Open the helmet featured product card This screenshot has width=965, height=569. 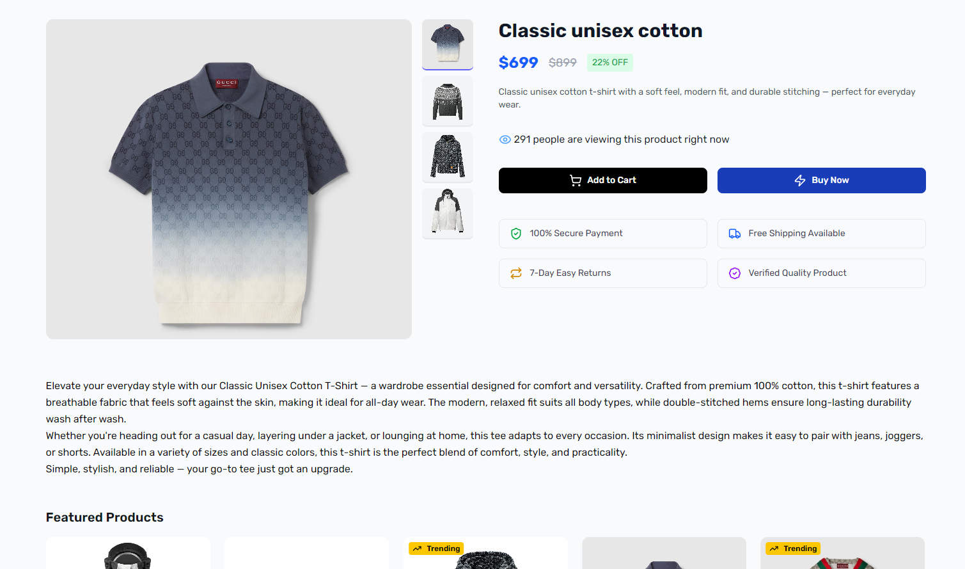tap(128, 554)
